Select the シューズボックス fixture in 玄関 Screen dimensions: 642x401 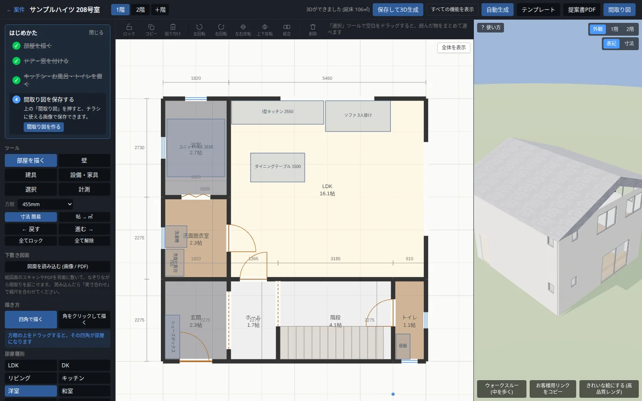click(x=172, y=337)
